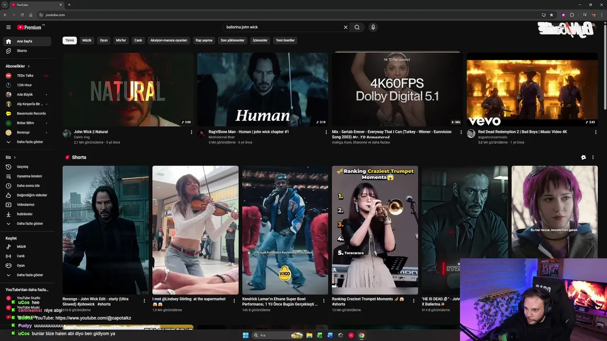
Task: Open the Shorts shelf three-dot menu
Action: [593, 157]
